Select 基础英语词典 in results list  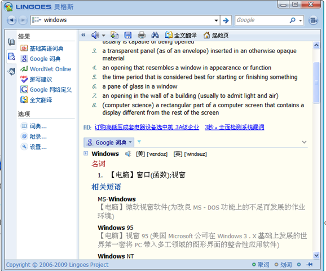click(42, 49)
